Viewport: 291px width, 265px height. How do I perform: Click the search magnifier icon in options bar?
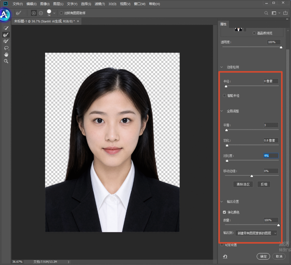click(266, 13)
